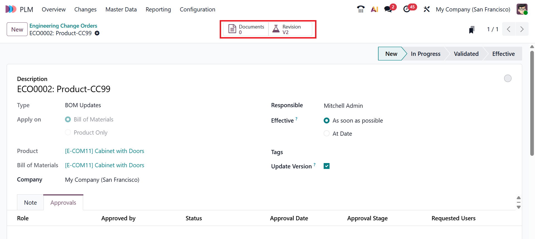
Task: Click the debug tools wrench icon
Action: tap(427, 9)
